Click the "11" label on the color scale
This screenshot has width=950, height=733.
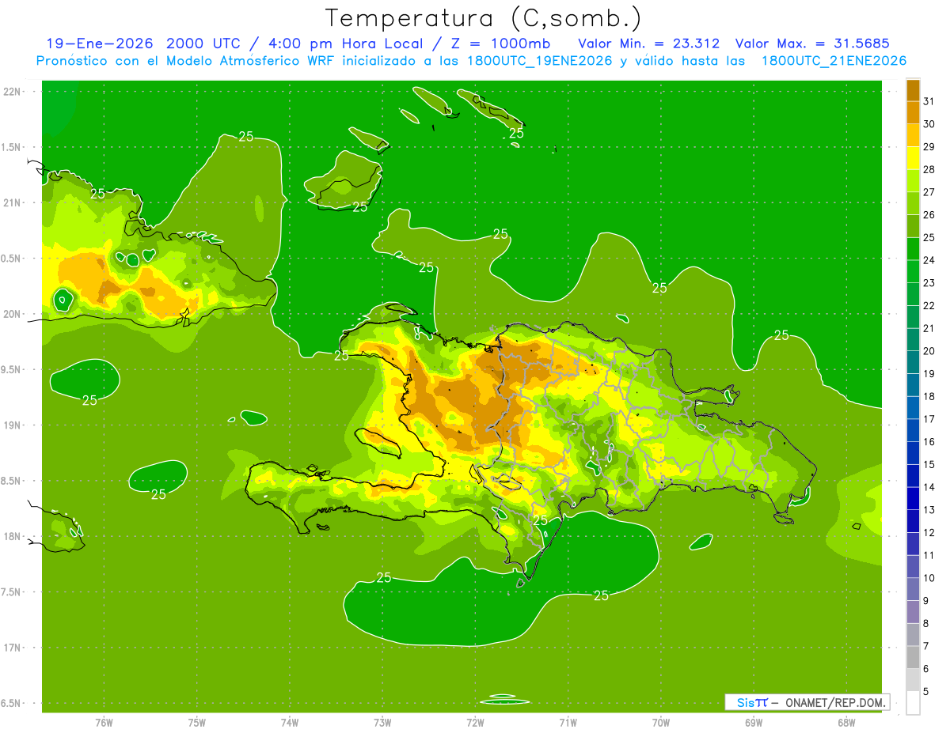point(929,555)
